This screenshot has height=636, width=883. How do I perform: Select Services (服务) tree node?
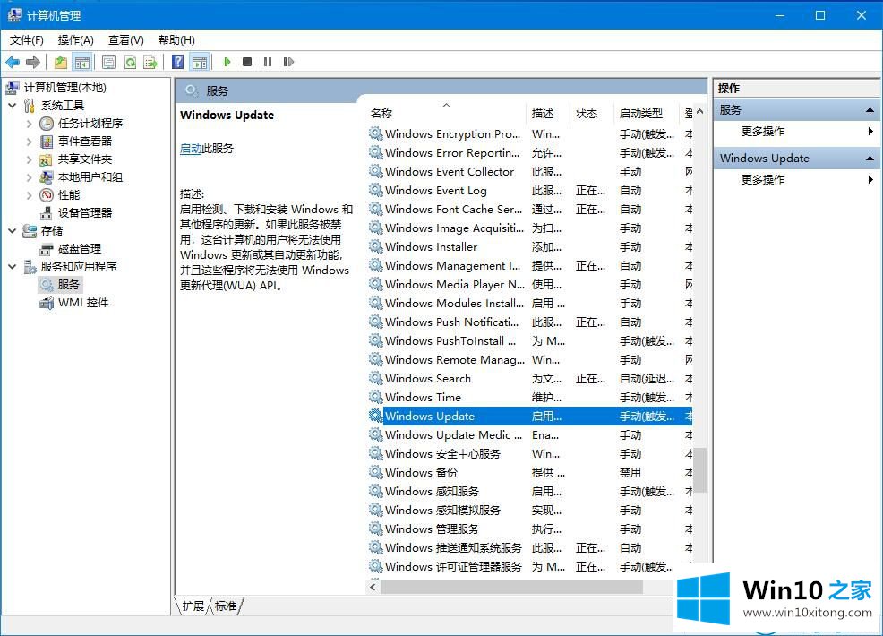point(69,285)
